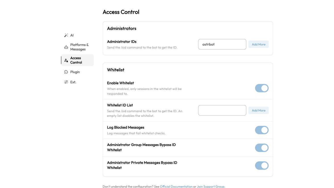334x188 pixels.
Task: Open the AI settings section
Action: coord(77,35)
